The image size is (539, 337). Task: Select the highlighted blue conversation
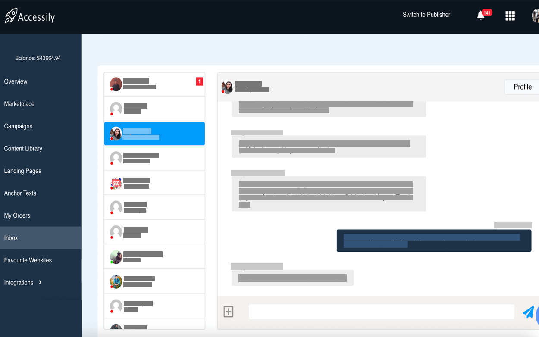154,134
